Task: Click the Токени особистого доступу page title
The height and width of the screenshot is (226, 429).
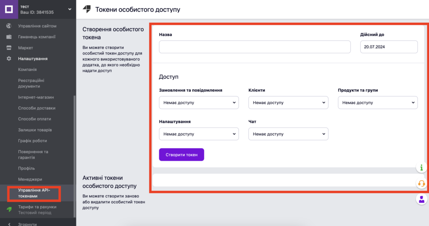Action: tap(138, 9)
